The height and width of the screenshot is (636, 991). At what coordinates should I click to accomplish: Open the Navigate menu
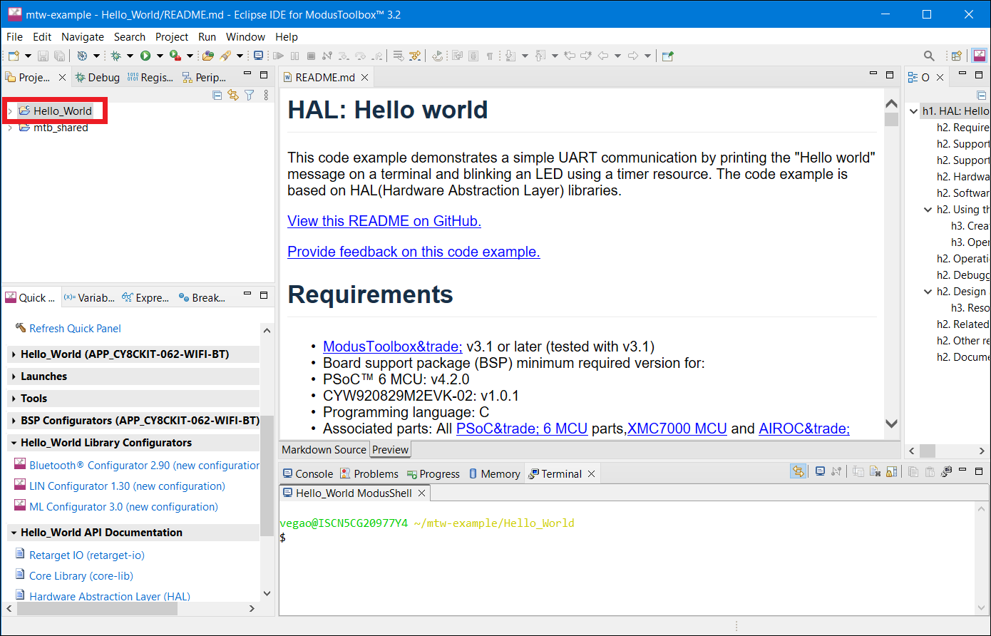point(83,36)
